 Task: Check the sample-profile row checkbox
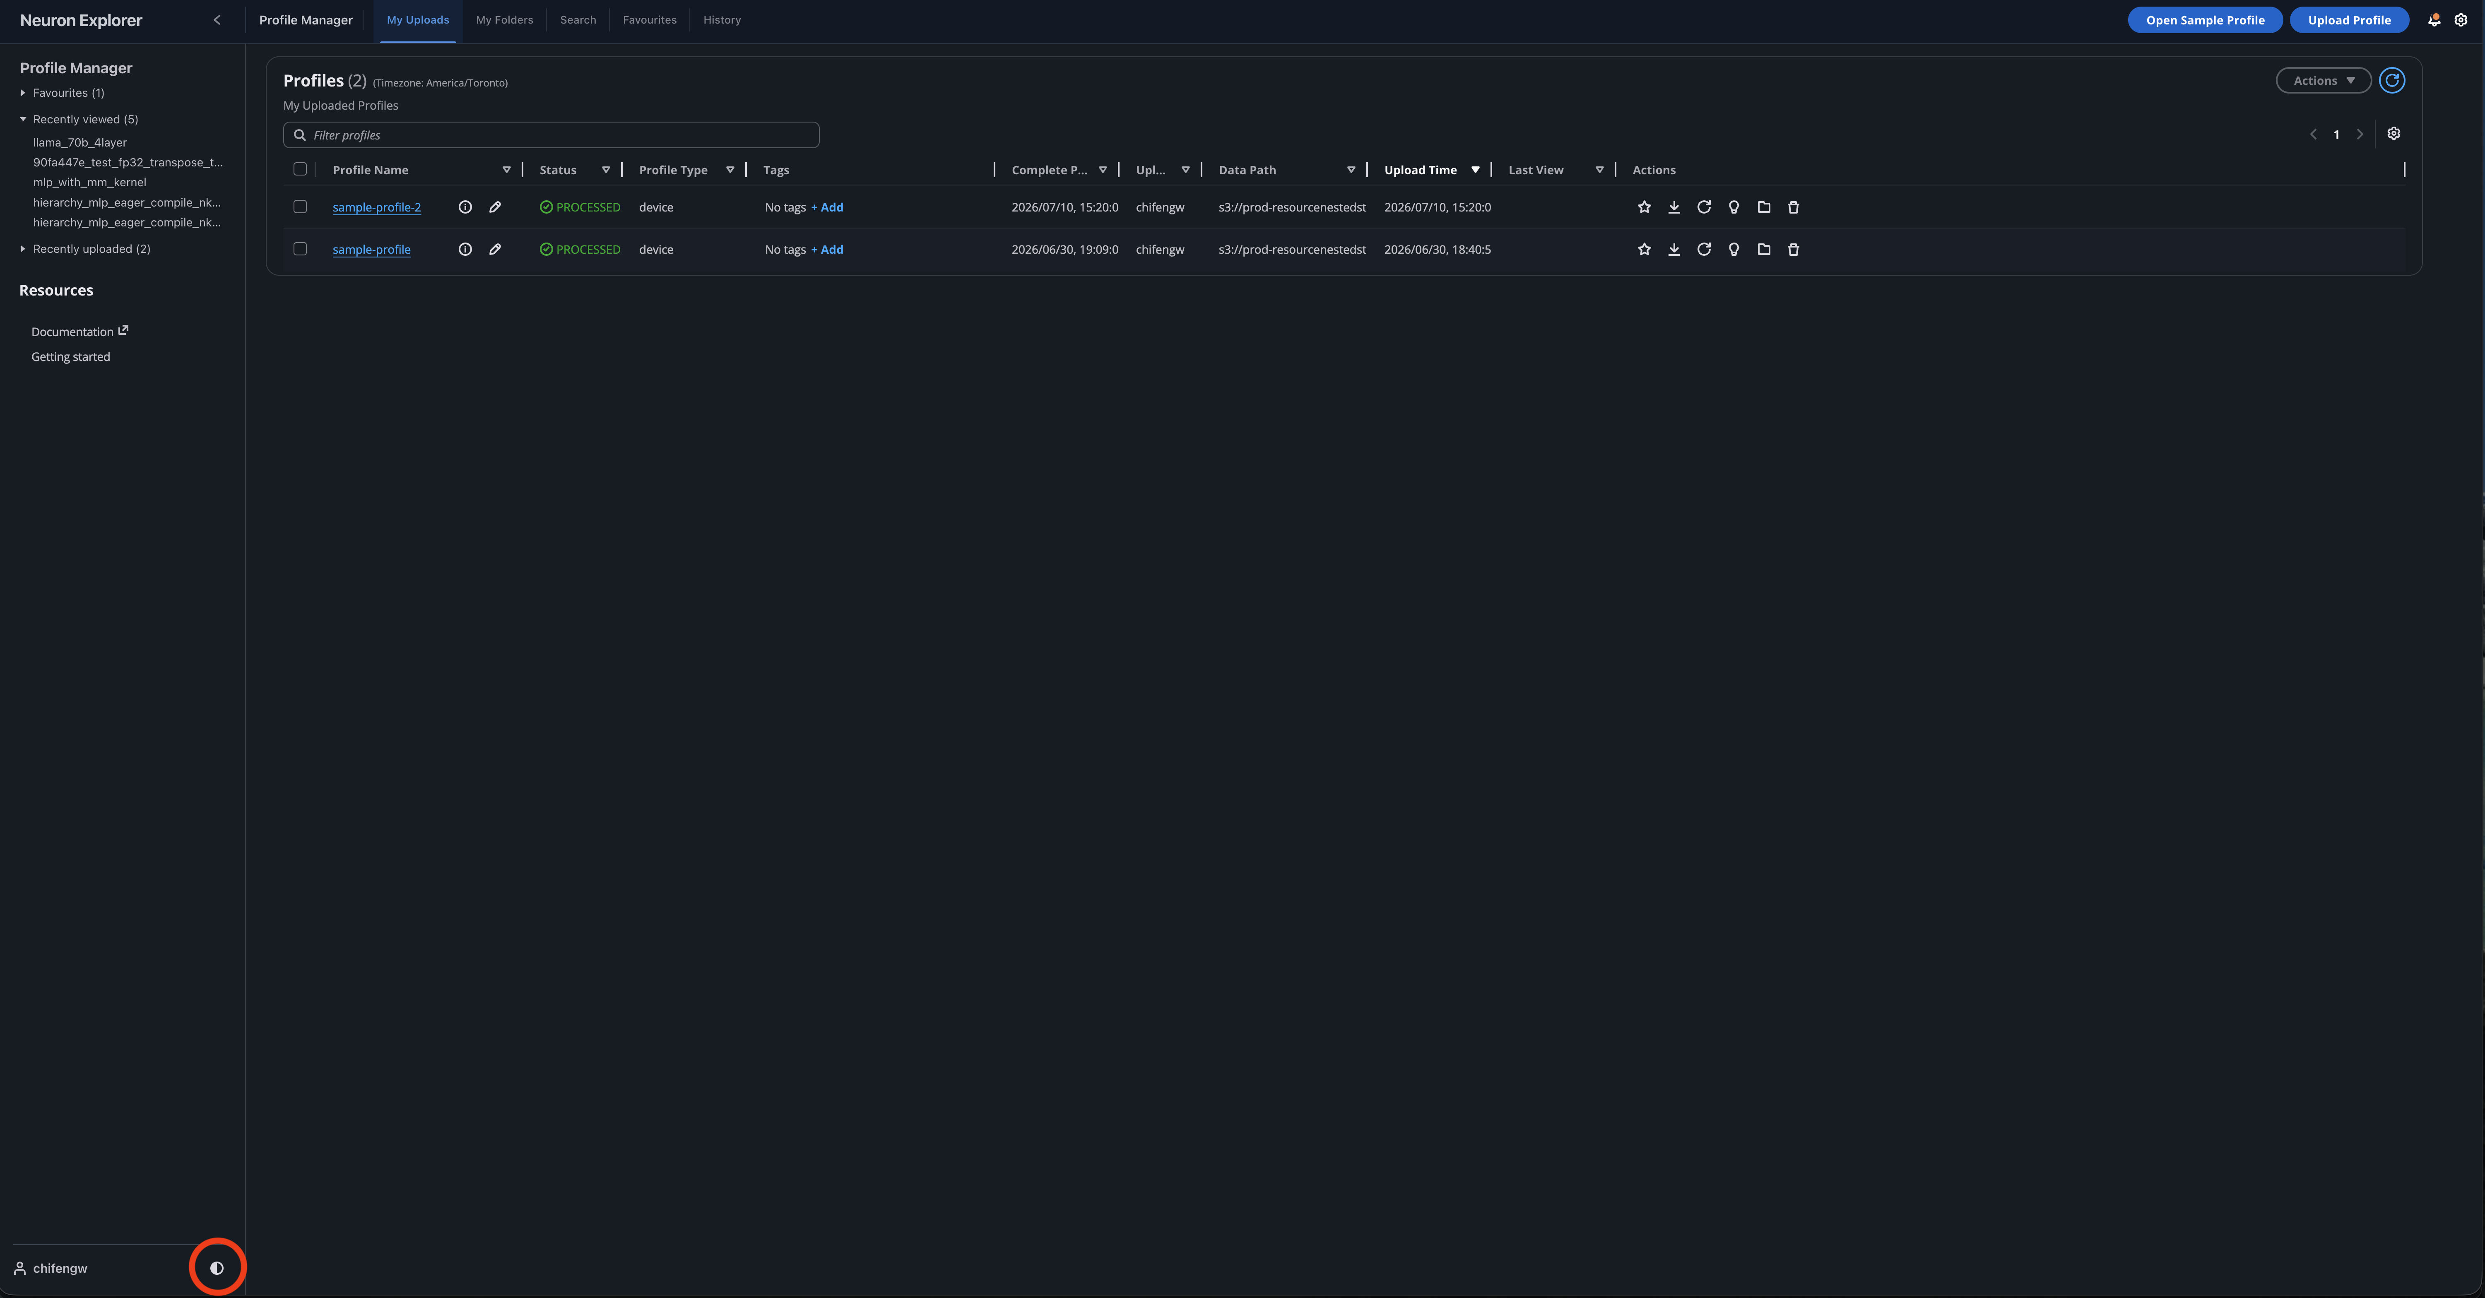(300, 249)
